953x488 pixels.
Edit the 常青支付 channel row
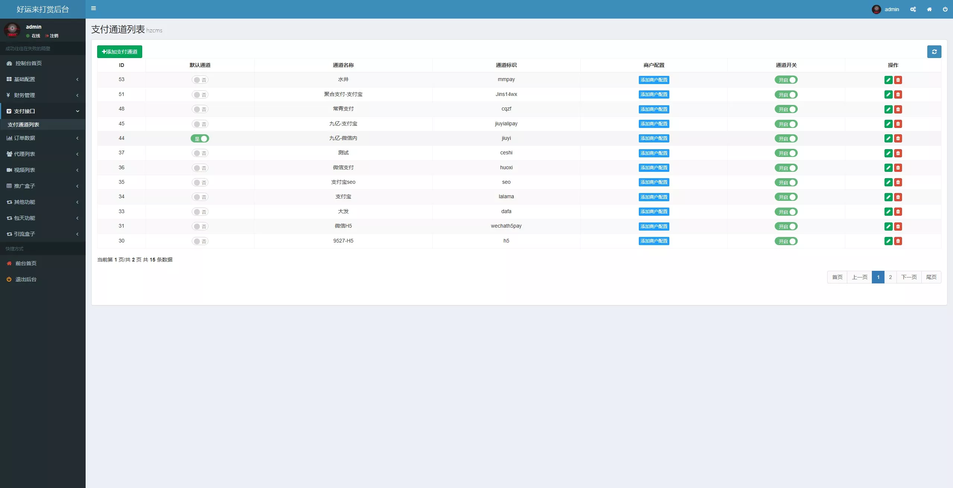[x=888, y=109]
